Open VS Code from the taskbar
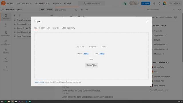 (27, 102)
